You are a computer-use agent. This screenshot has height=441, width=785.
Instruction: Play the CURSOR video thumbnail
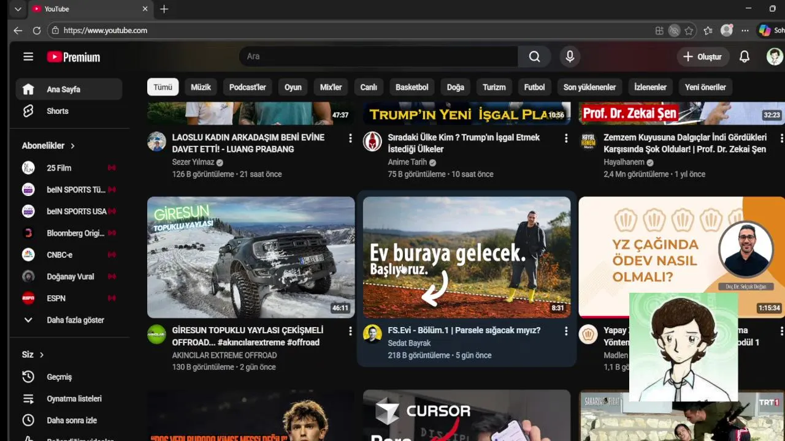tap(467, 415)
